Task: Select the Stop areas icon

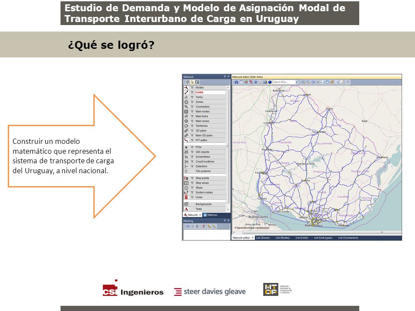Action: tap(186, 183)
